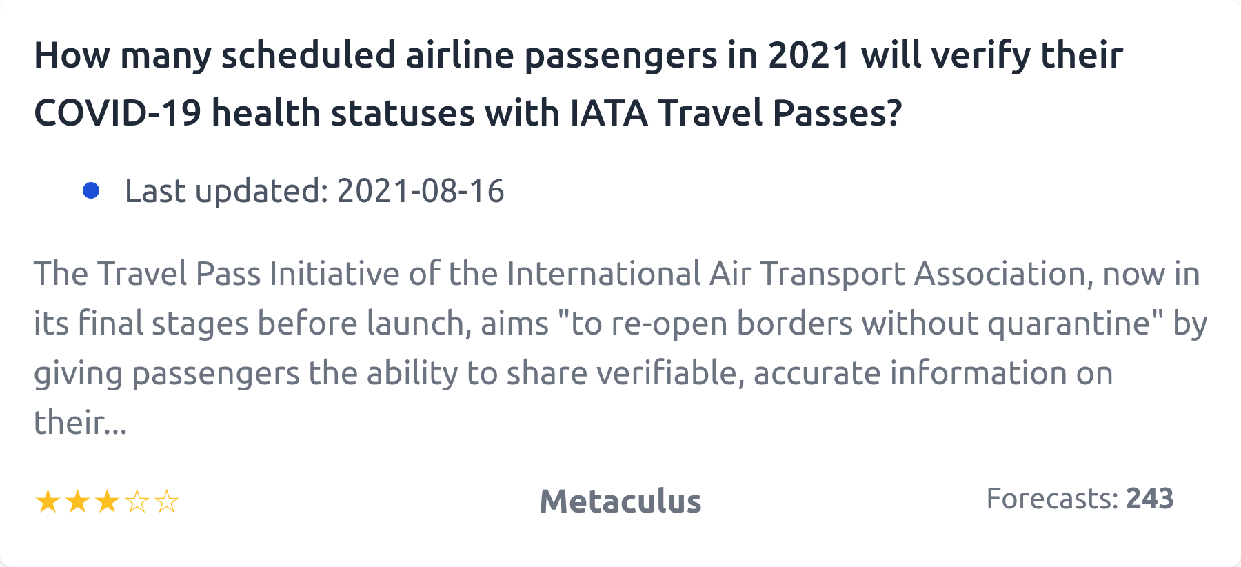Click the date 2021-08-16
The width and height of the screenshot is (1241, 567).
421,190
